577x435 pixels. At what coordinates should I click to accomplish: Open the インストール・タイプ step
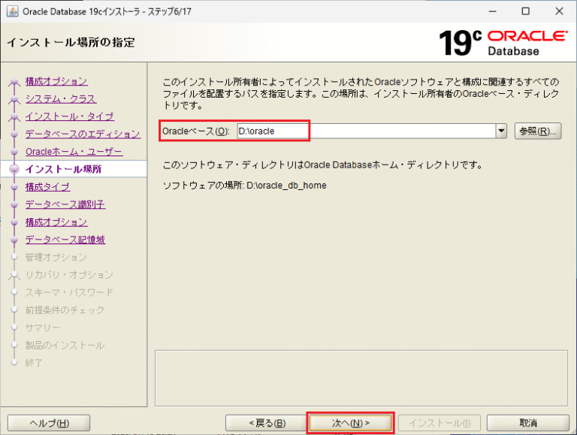click(x=70, y=116)
